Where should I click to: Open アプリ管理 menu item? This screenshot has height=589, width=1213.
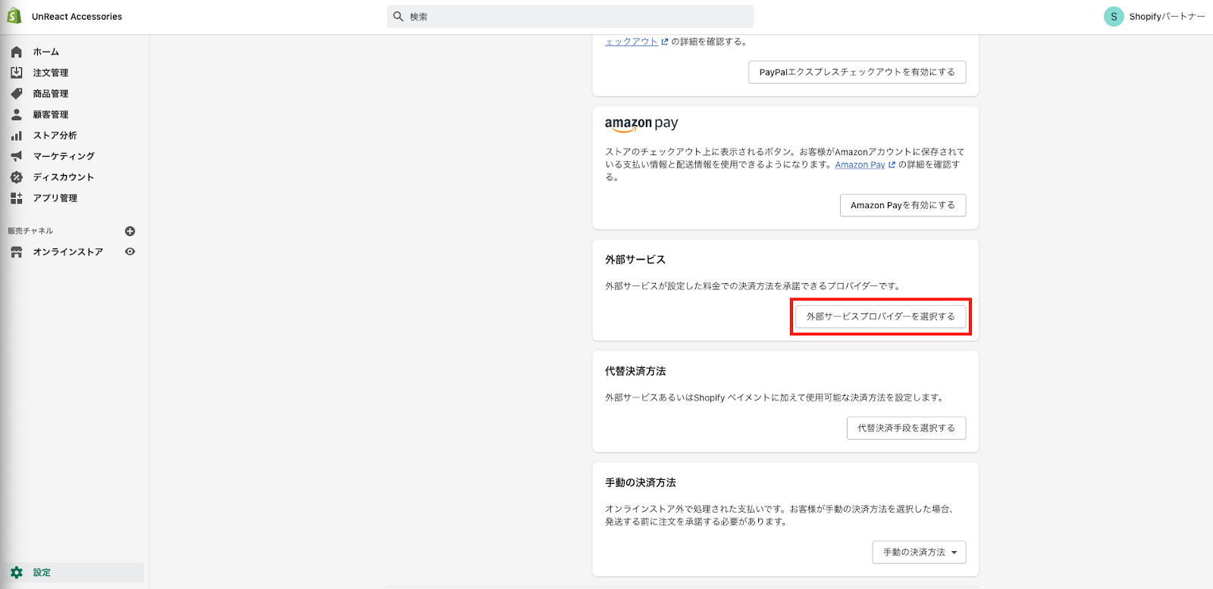pyautogui.click(x=55, y=198)
